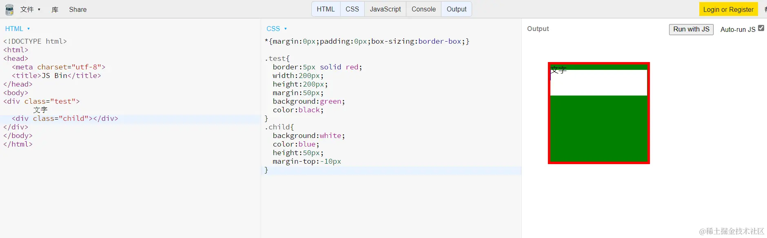Click Login or Register button
Image resolution: width=767 pixels, height=238 pixels.
pyautogui.click(x=728, y=9)
